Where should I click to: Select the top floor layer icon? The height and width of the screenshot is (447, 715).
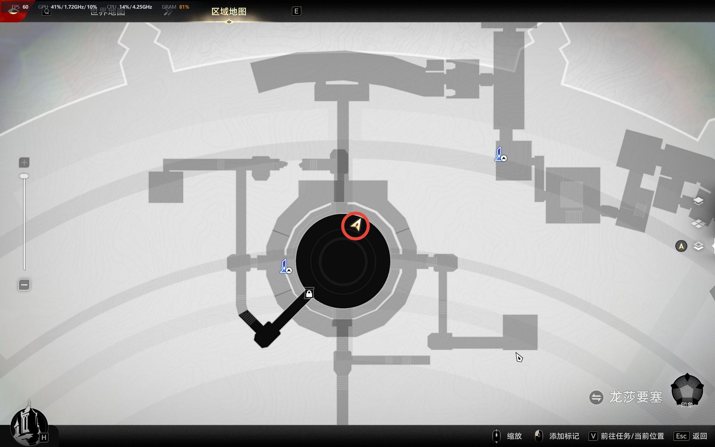coord(698,201)
